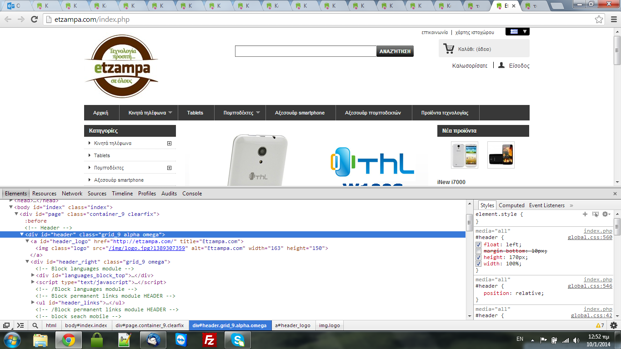Screen dimensions: 621x349
Task: Click the magnifier inspect-element icon
Action: click(x=35, y=325)
